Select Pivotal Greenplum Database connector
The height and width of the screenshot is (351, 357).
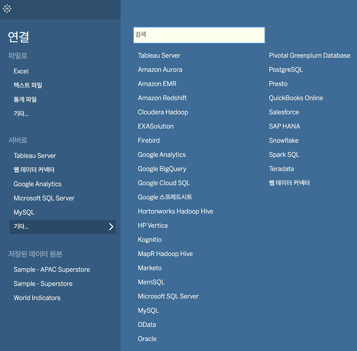click(310, 56)
